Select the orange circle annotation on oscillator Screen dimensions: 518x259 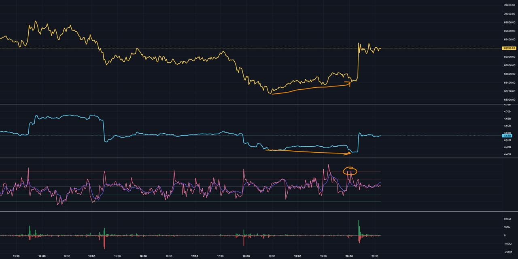point(350,171)
